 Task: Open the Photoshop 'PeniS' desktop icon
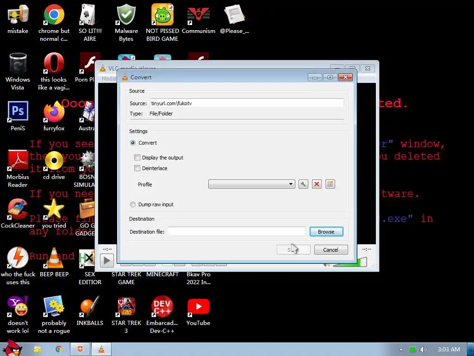[18, 116]
